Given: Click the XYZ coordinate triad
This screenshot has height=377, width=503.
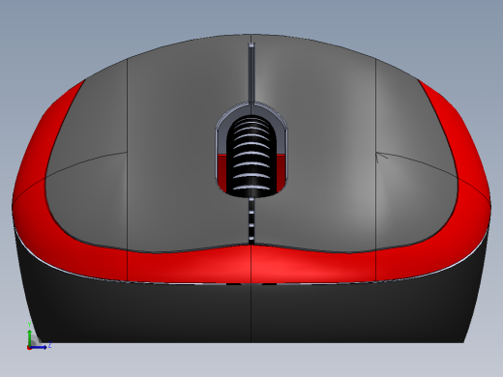Looking at the screenshot, I should coord(39,335).
